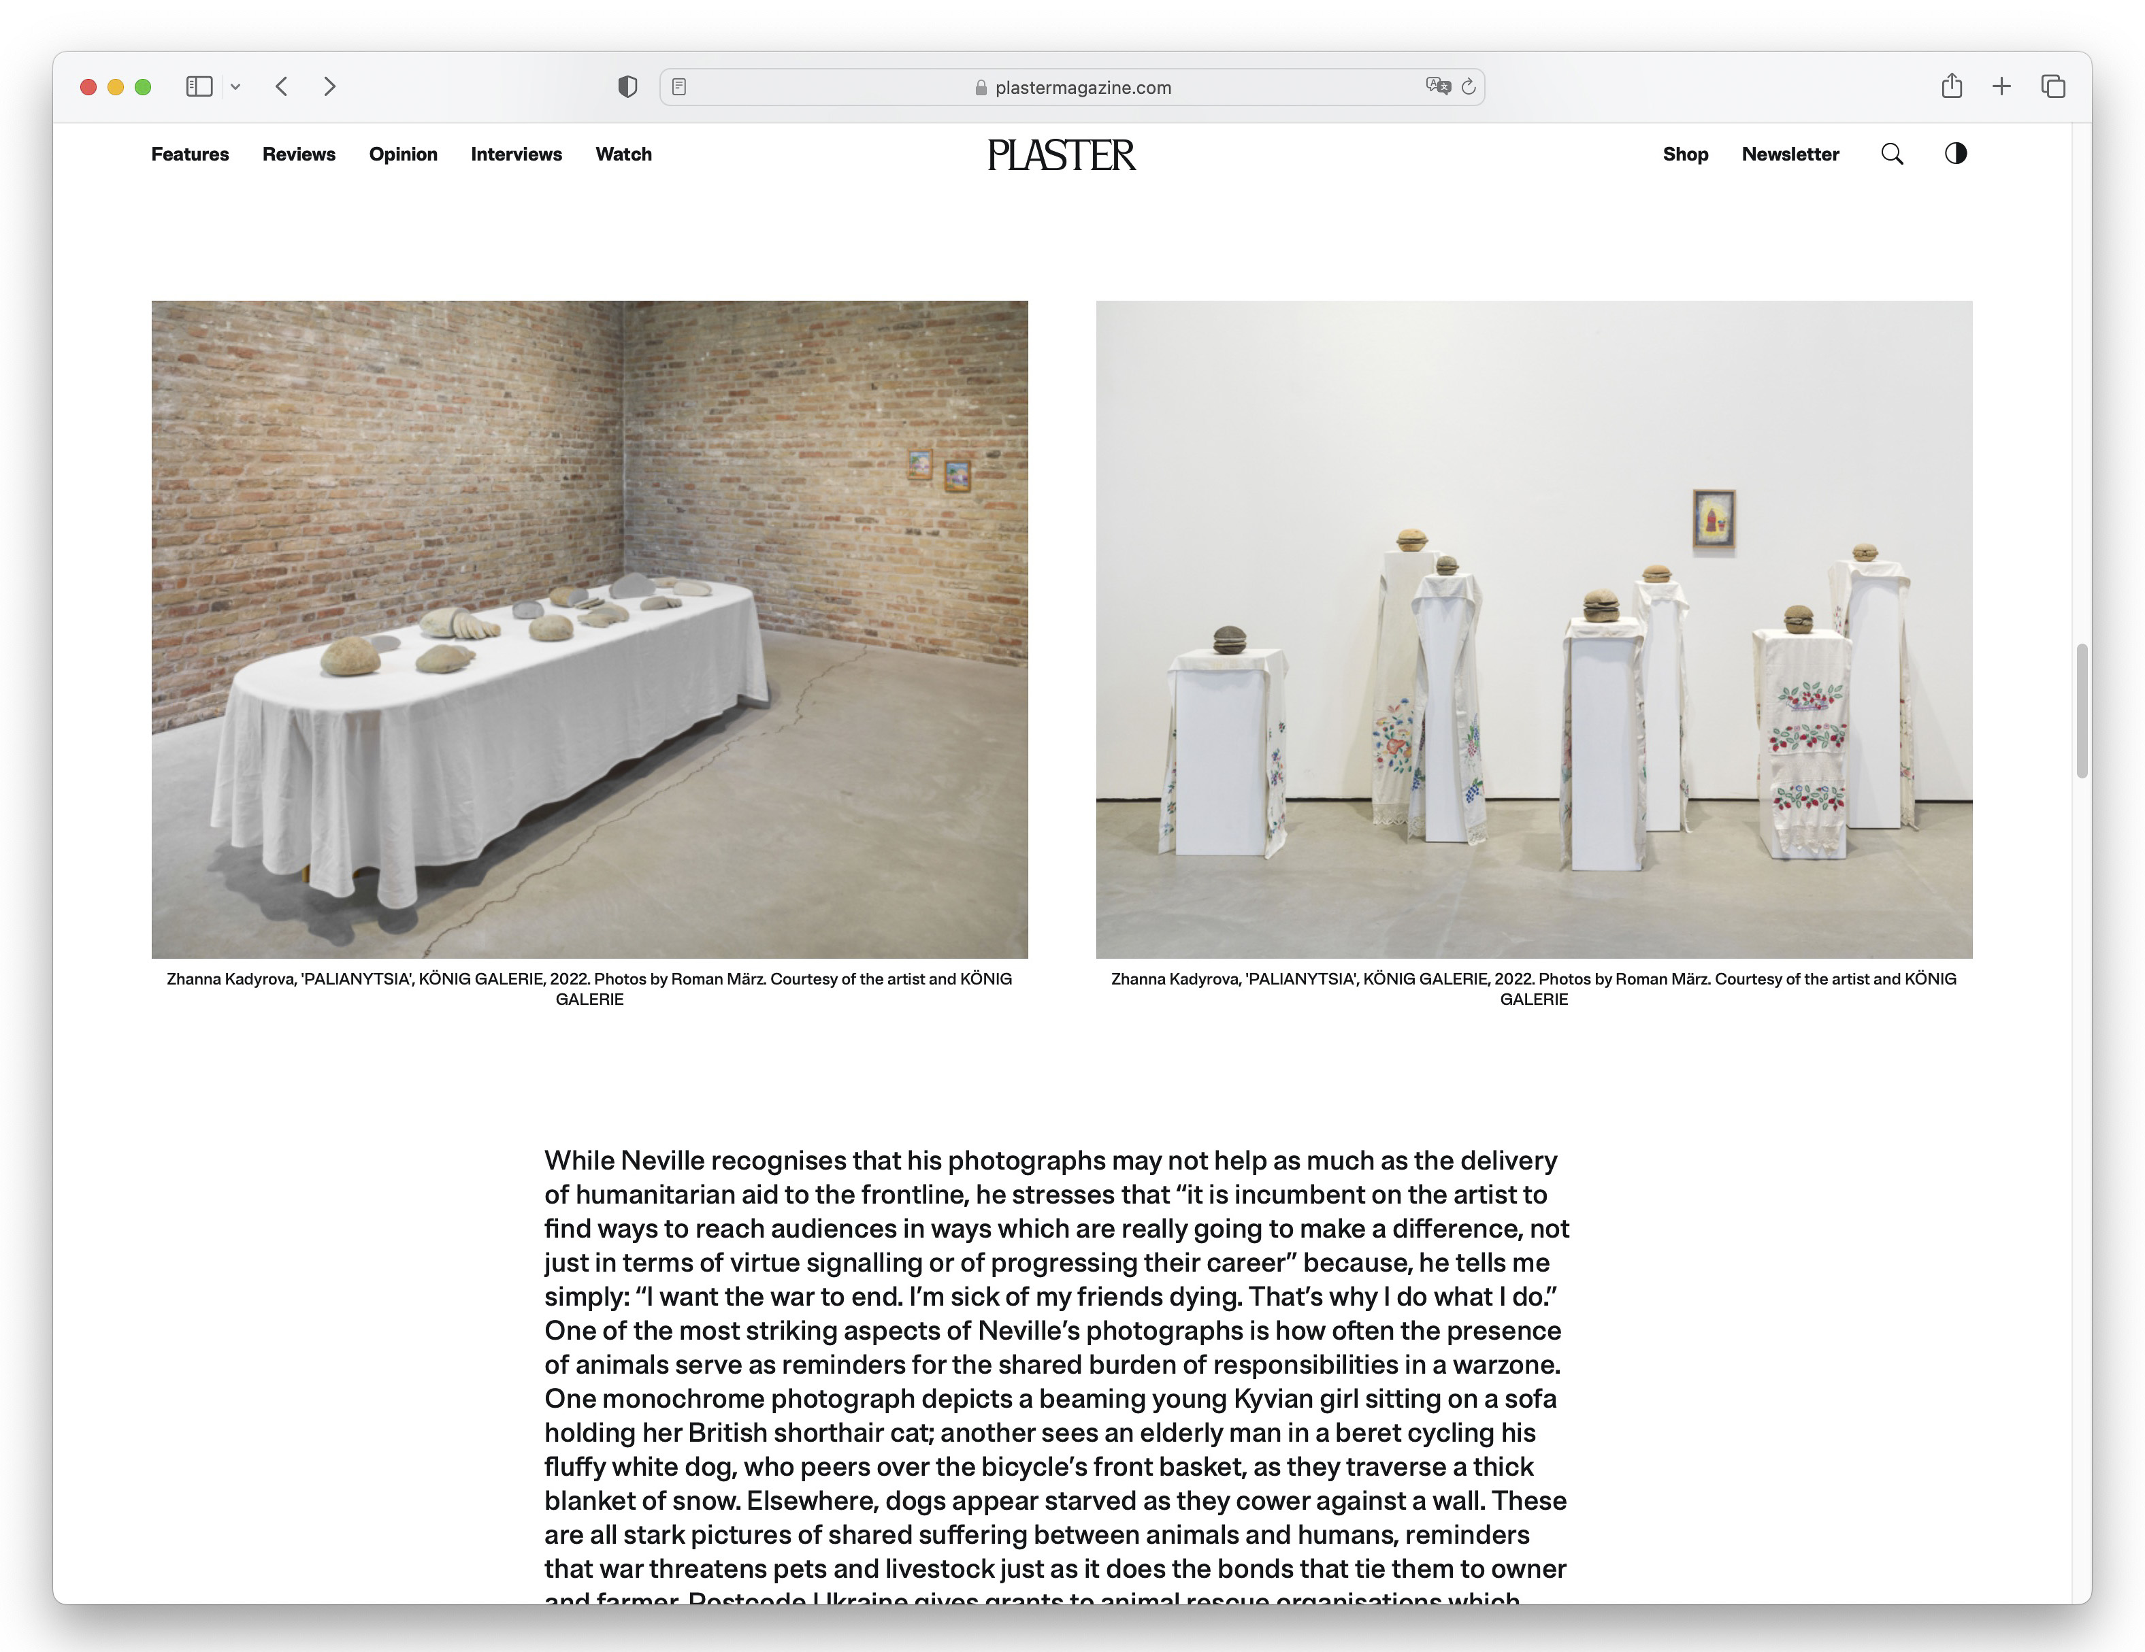This screenshot has height=1652, width=2145.
Task: Expand the sidebar options dropdown chevron
Action: click(235, 86)
